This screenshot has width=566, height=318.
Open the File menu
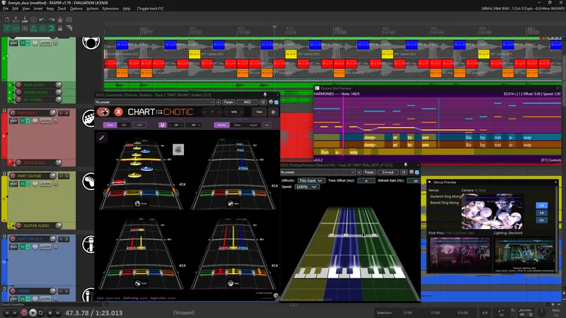click(6, 8)
